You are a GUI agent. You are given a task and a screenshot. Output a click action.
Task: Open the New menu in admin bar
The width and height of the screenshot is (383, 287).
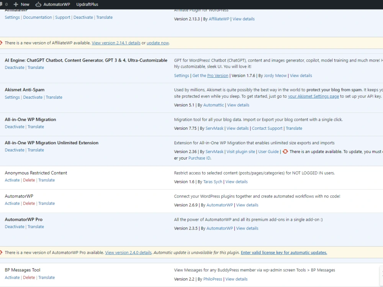(x=21, y=4)
